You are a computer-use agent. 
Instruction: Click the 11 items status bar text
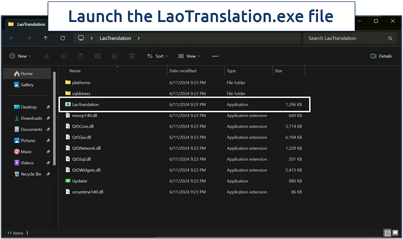[15, 233]
